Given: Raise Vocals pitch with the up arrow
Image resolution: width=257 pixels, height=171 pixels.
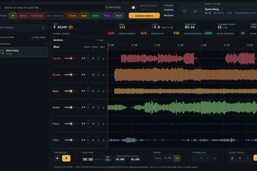Looking at the screenshot, I should coord(88,55).
